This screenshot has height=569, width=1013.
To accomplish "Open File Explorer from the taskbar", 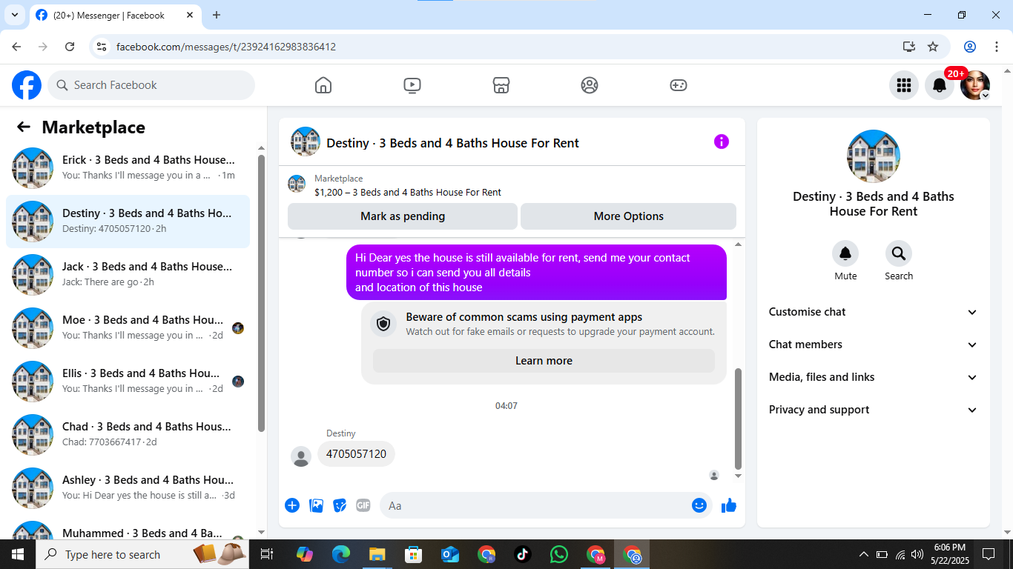I will click(377, 554).
